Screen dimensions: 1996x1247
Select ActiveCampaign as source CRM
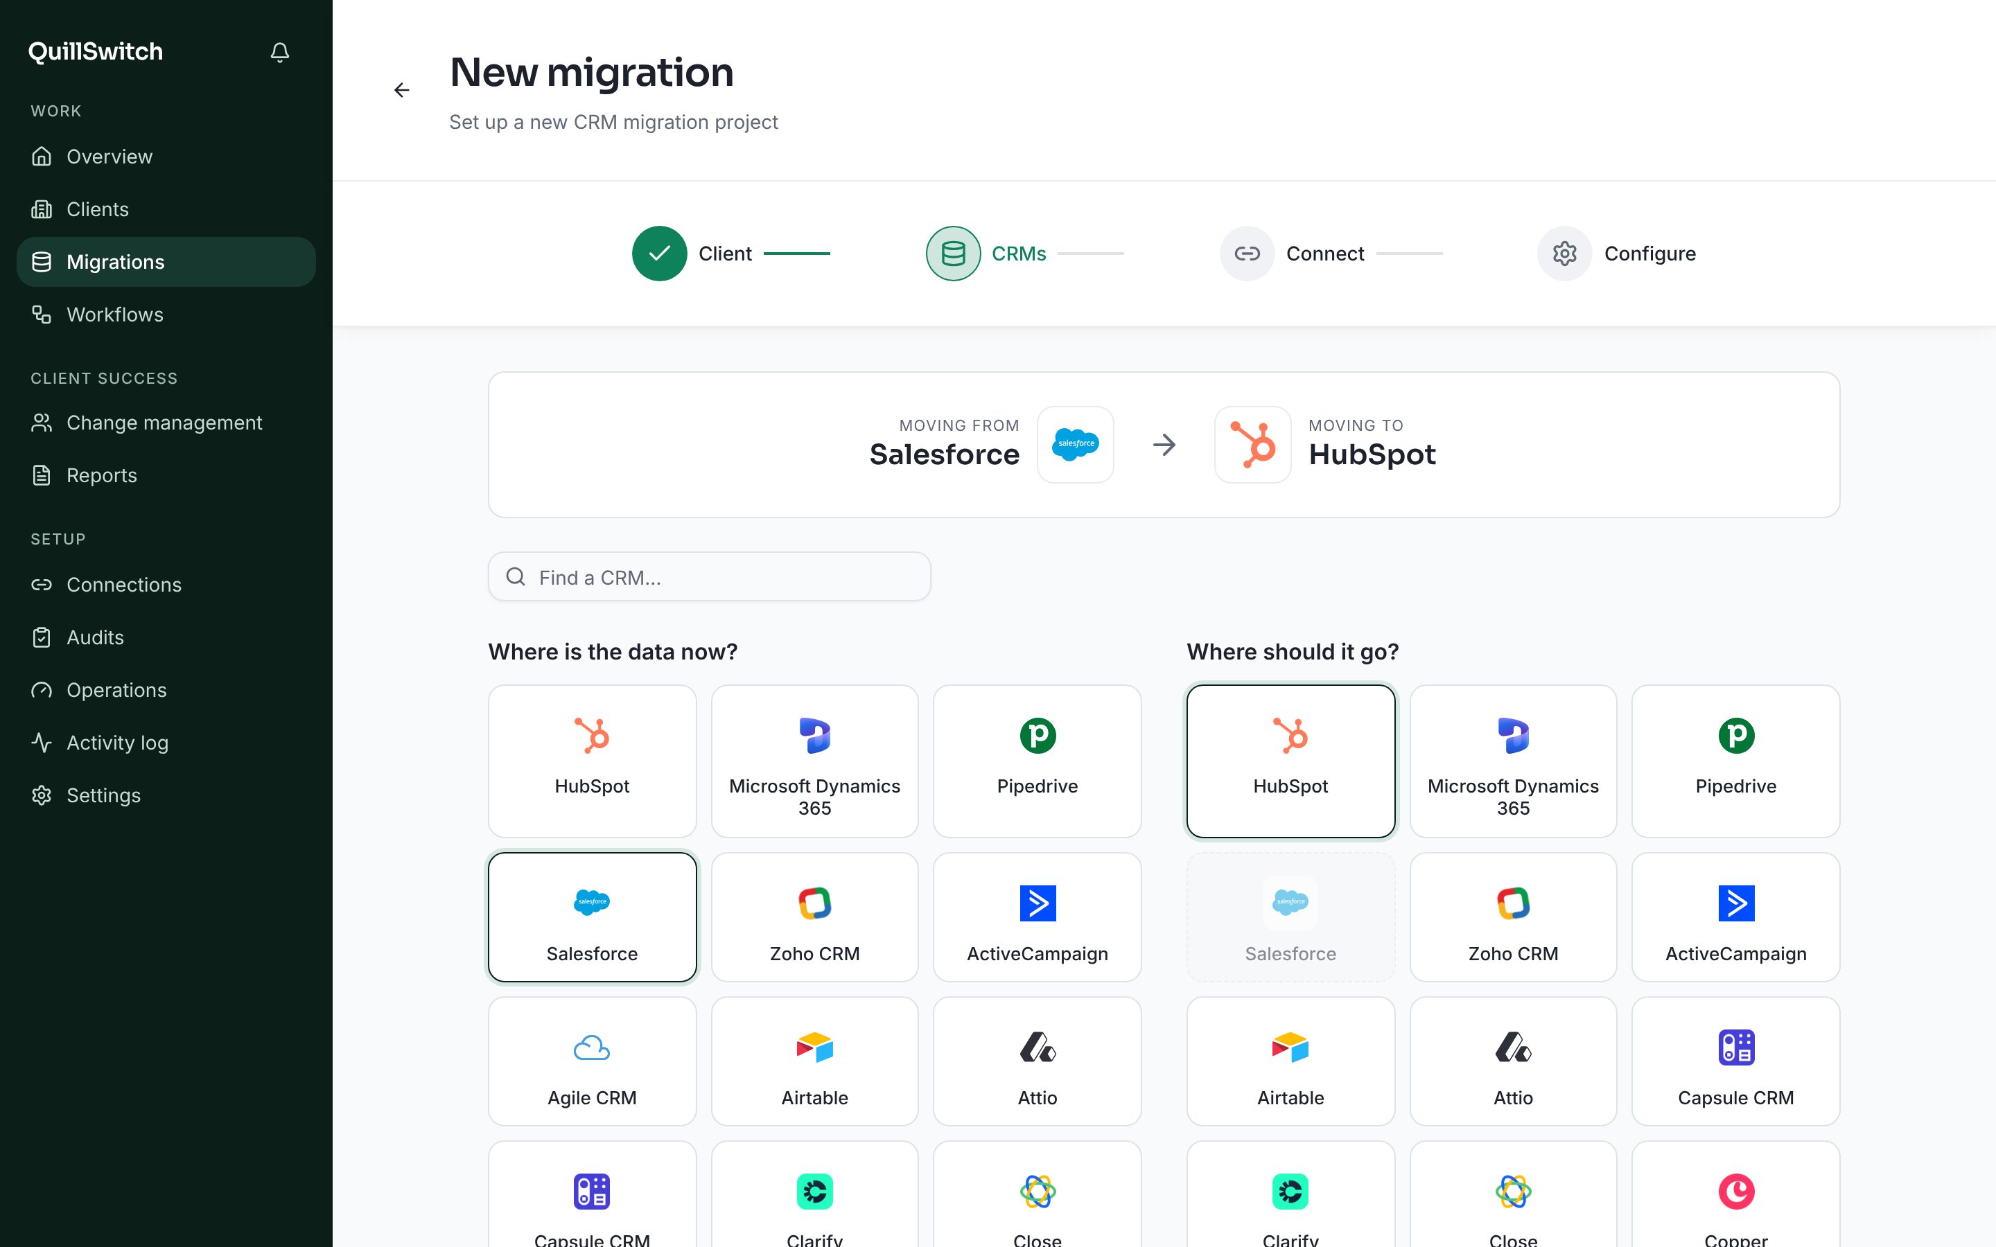coord(1038,917)
